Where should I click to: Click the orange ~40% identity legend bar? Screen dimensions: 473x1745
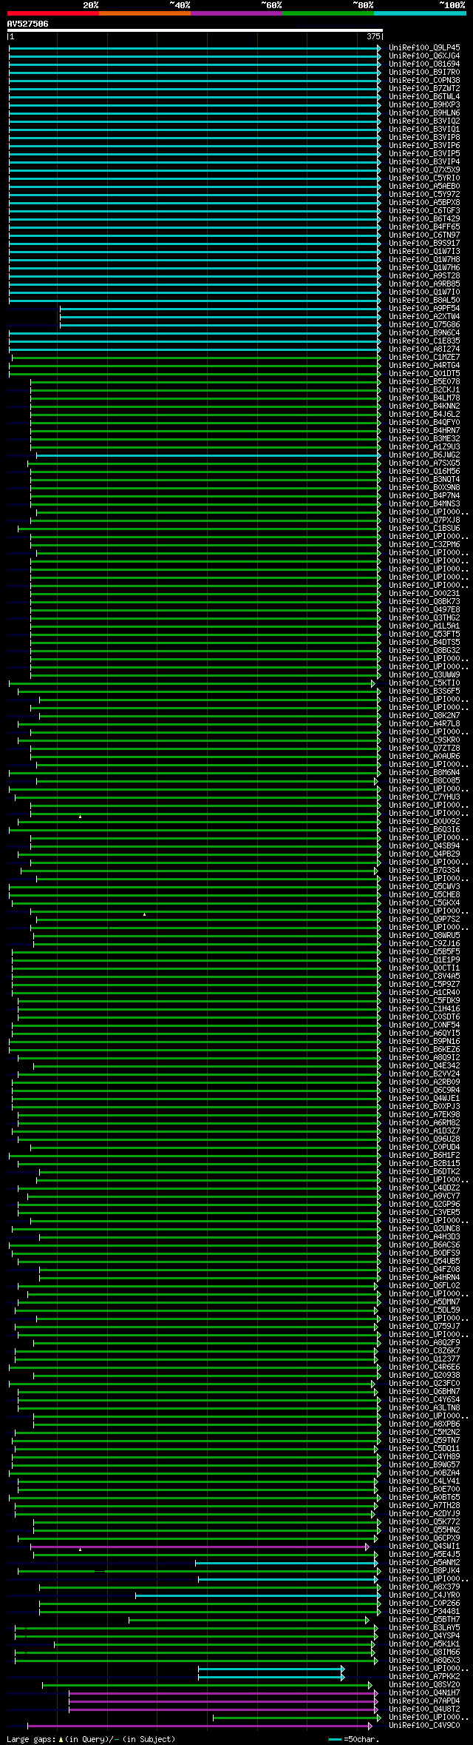144,13
